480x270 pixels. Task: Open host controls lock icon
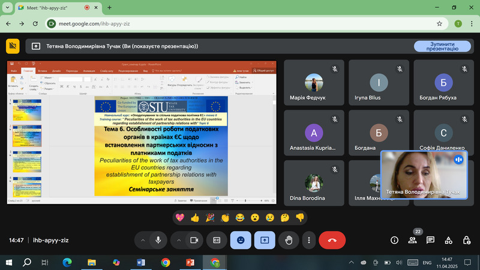[x=467, y=241]
